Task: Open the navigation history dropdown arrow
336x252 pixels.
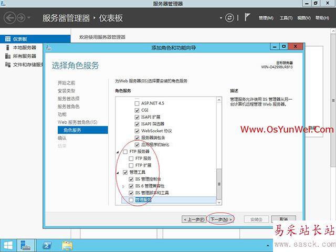Action: click(x=29, y=18)
